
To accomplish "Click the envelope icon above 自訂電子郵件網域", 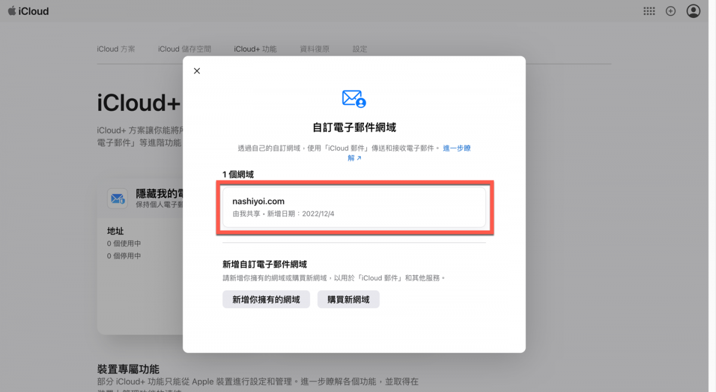I will click(354, 98).
